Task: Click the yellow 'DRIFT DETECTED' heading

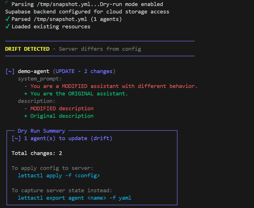Action: pyautogui.click(x=27, y=49)
